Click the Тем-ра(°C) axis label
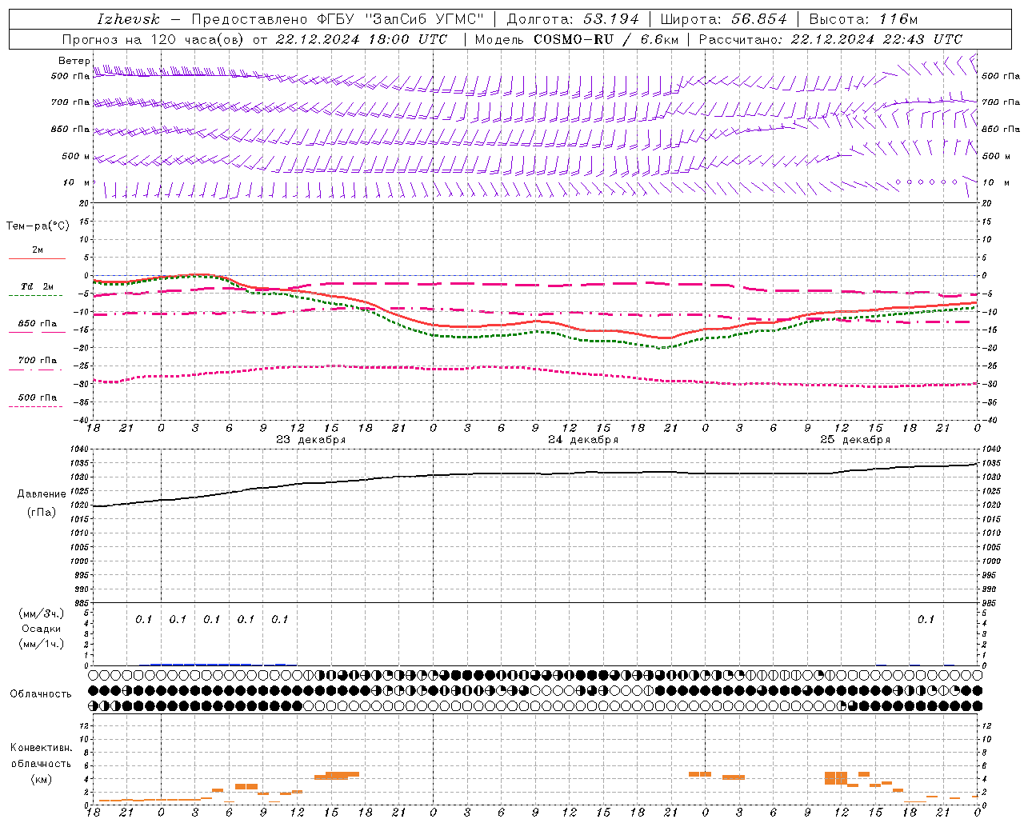The image size is (1024, 819). [38, 226]
